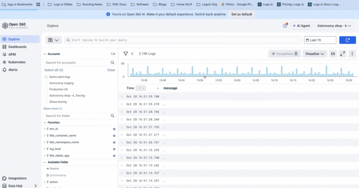
Task: Click the EX button
Action: (x=333, y=54)
